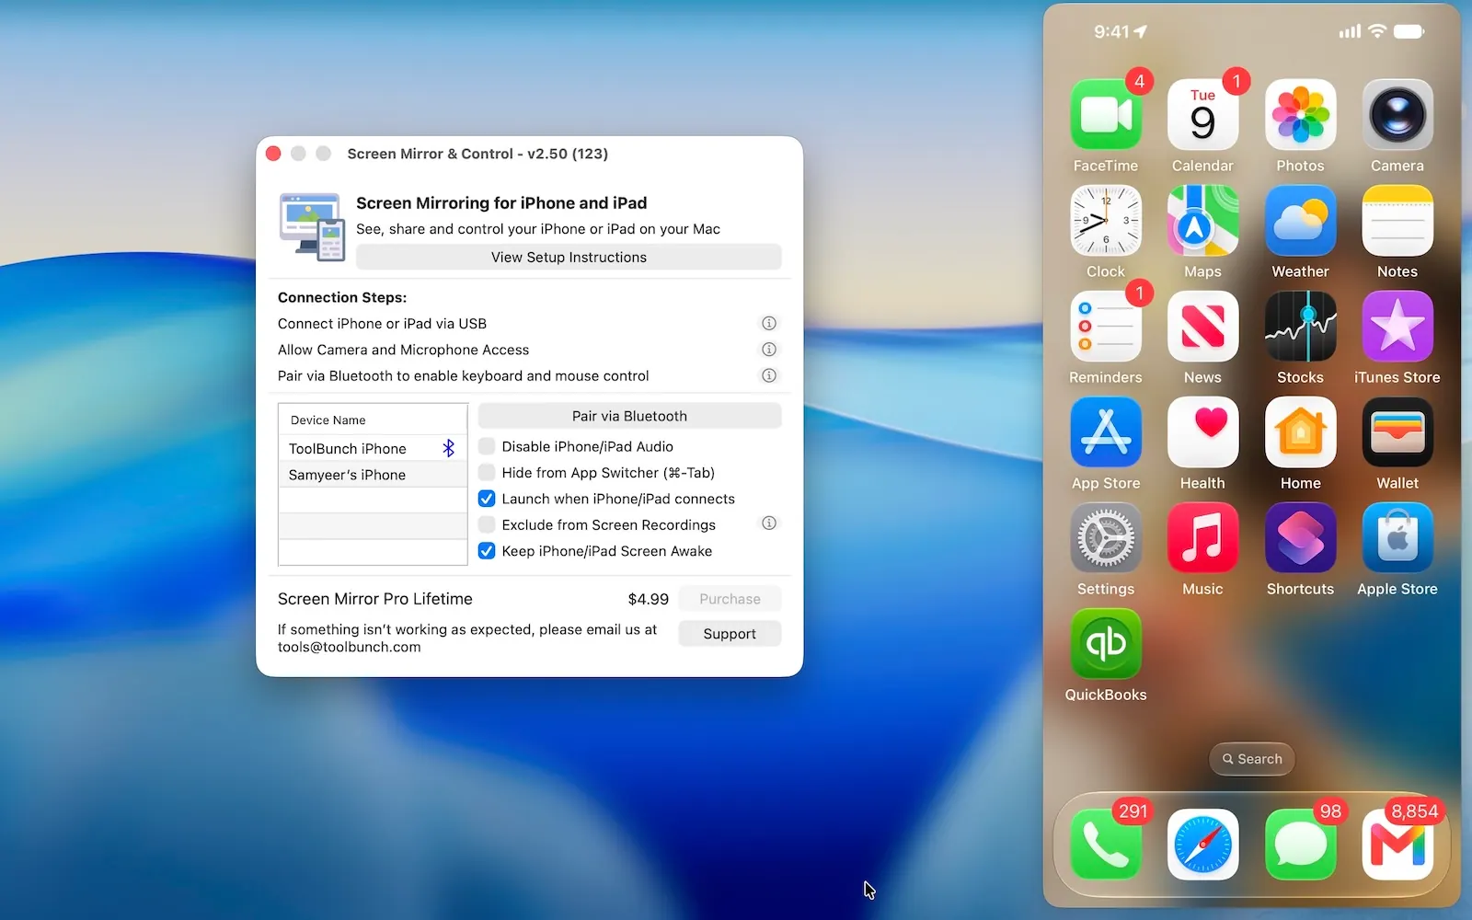Open the Notes app icon
The width and height of the screenshot is (1472, 920).
[1397, 221]
